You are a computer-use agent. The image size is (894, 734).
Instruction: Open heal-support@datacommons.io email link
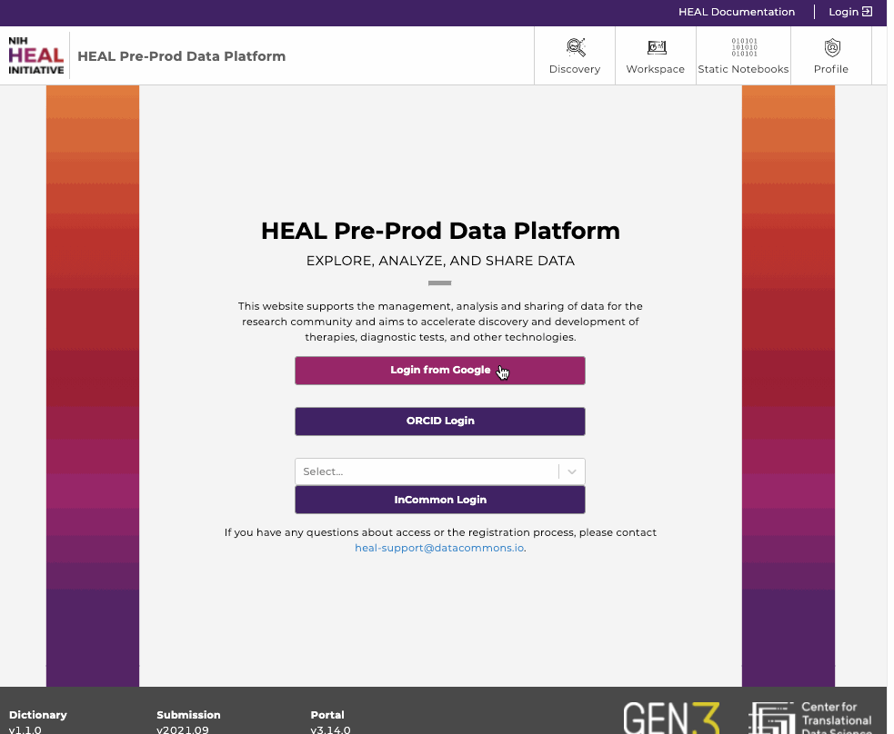(439, 548)
